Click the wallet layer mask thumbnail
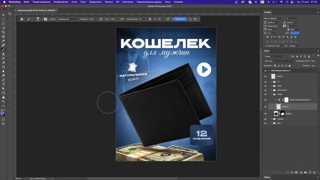320x180 pixels. 282,113
